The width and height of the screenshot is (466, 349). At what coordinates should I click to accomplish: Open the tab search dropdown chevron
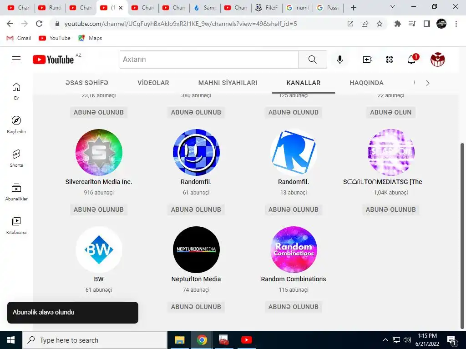click(x=393, y=6)
